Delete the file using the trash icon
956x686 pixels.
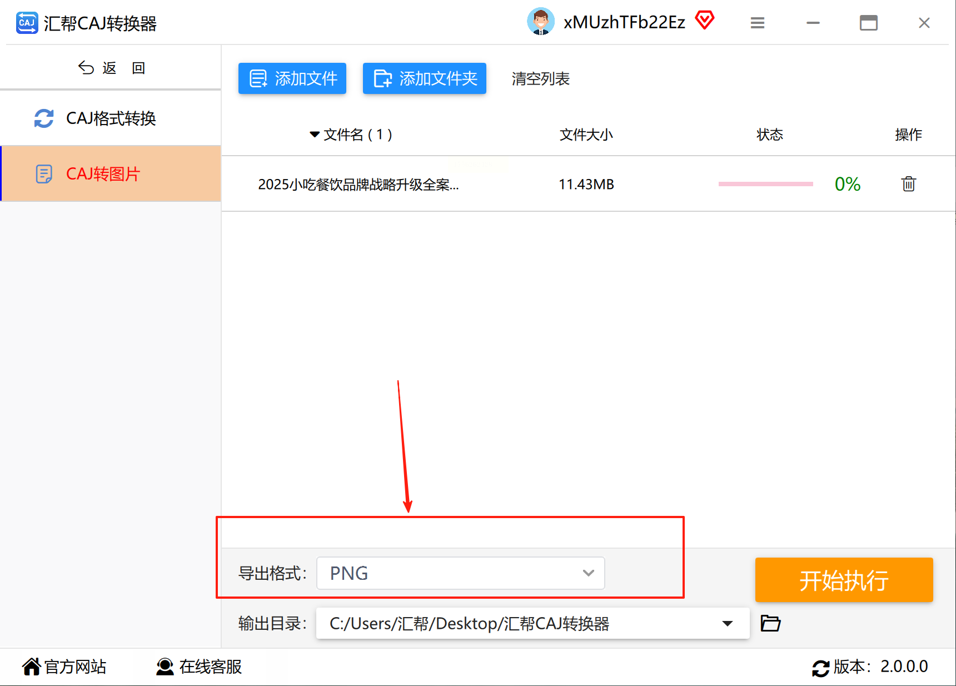point(908,184)
